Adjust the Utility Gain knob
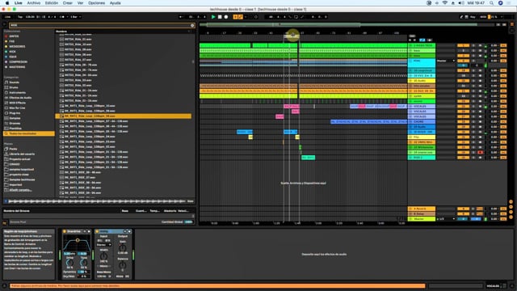517x291 pixels. tap(122, 248)
